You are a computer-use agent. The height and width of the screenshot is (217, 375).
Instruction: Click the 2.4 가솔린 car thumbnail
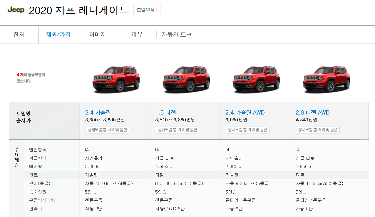[116, 79]
